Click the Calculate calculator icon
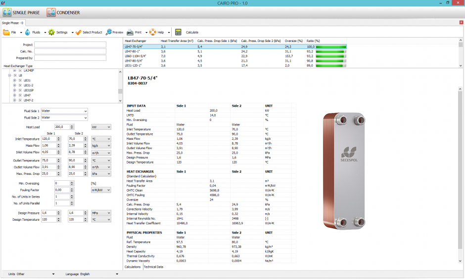This screenshot has width=465, height=279. coord(178,32)
